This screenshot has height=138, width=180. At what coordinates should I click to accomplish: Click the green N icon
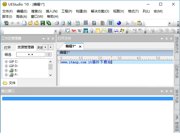point(104,31)
